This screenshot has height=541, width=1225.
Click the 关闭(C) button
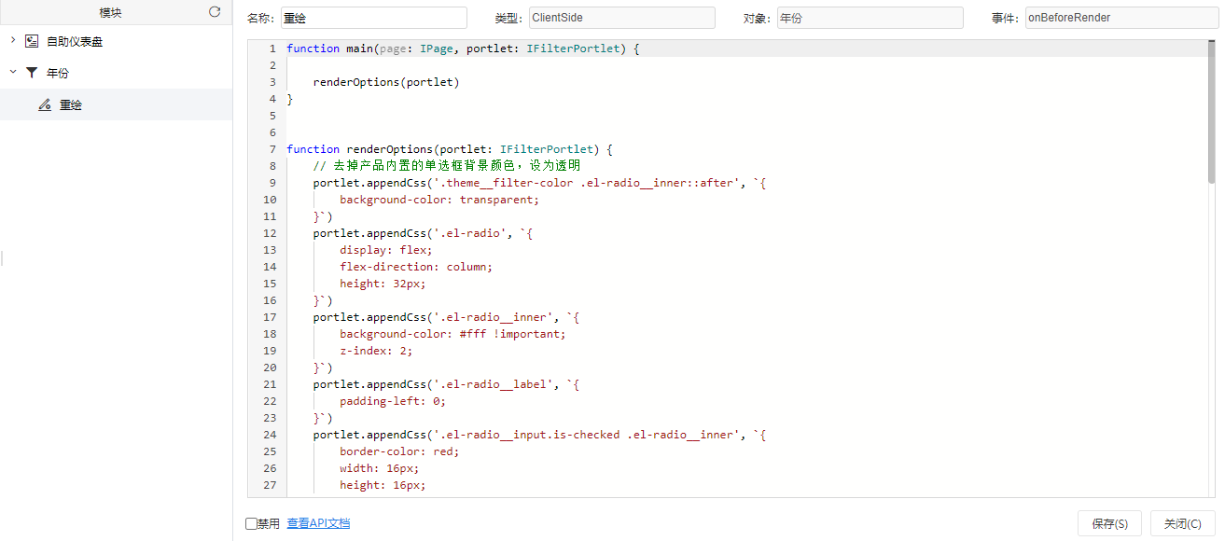(x=1182, y=523)
